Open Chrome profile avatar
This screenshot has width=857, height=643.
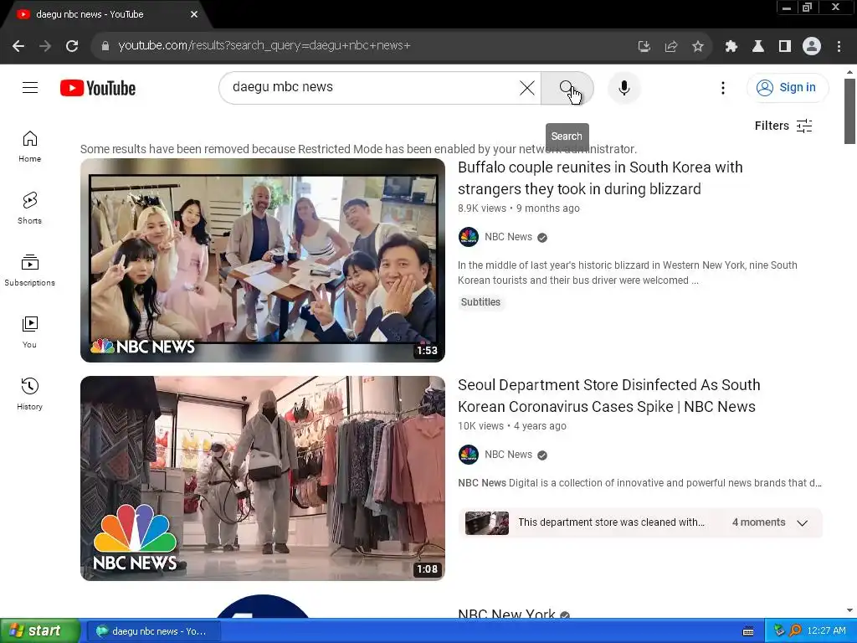(812, 47)
